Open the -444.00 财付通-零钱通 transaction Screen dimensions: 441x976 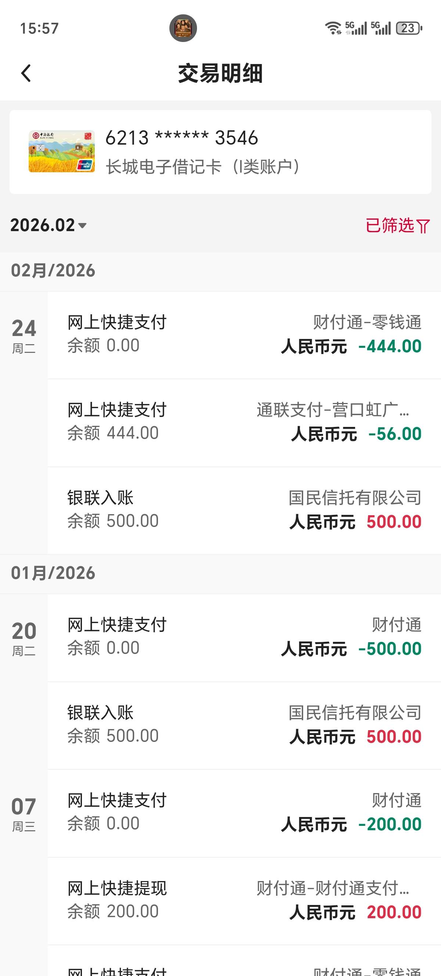tap(244, 335)
